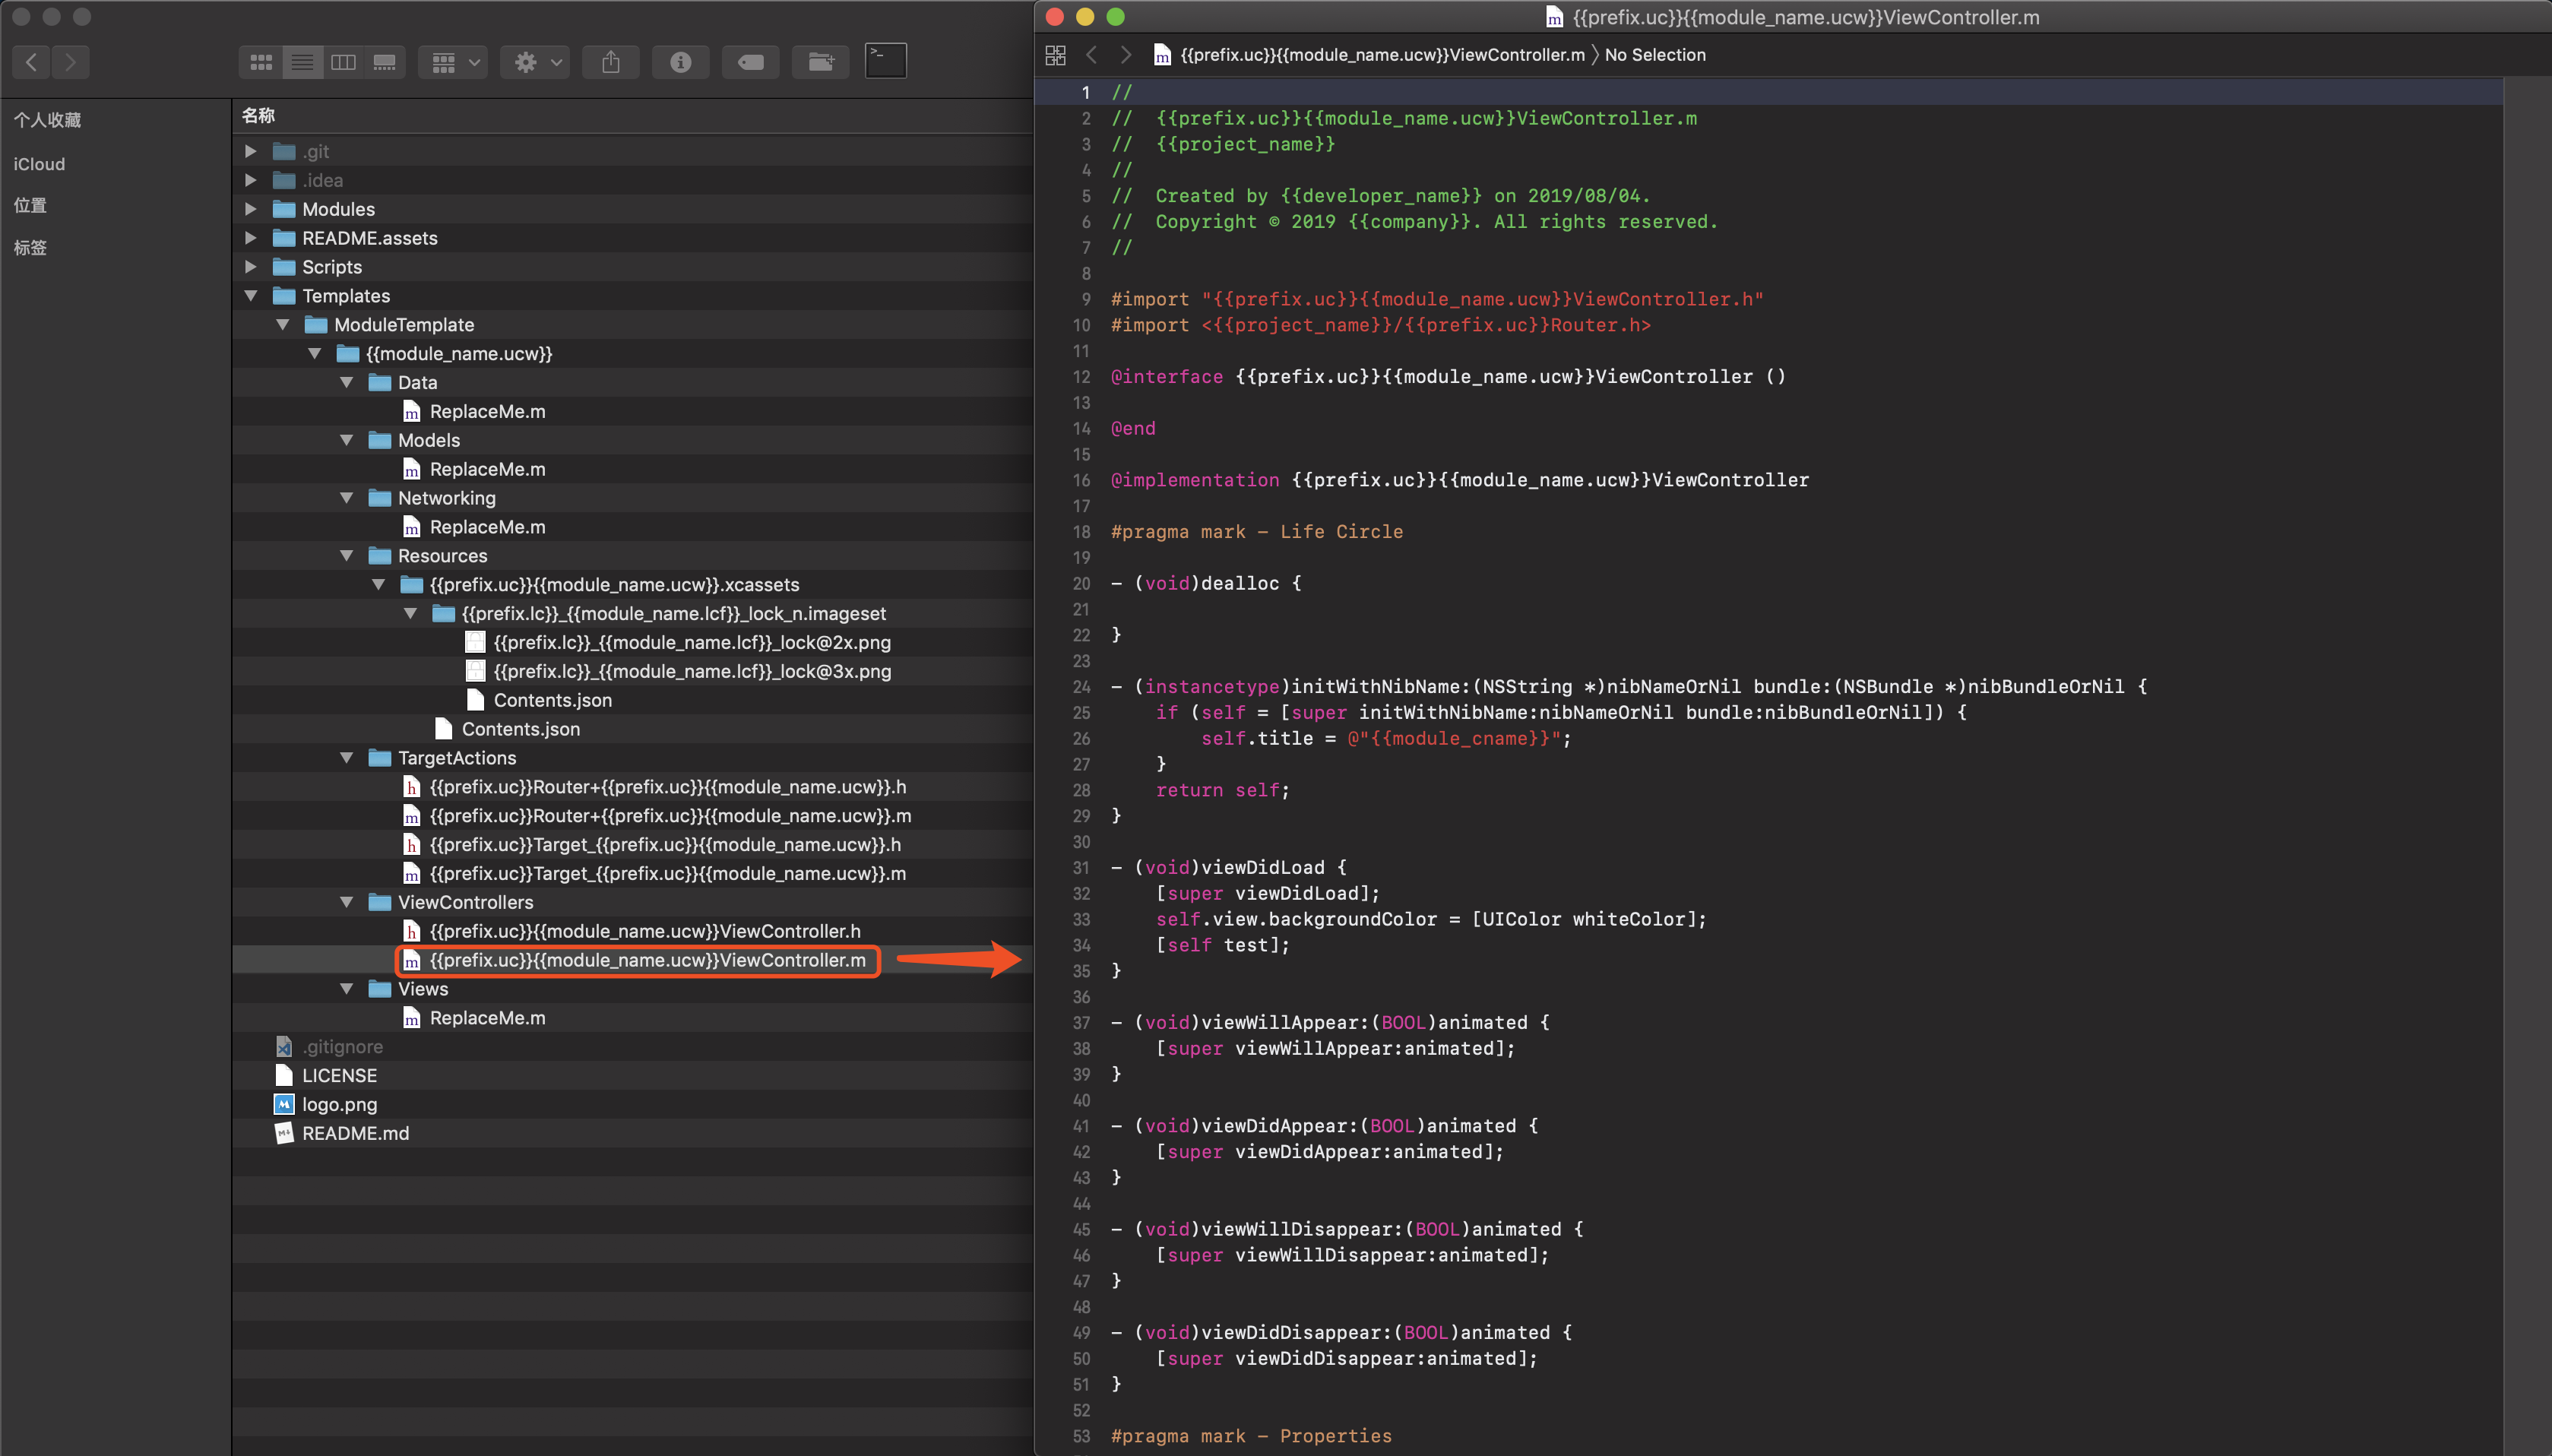2552x1456 pixels.
Task: Click the 名称 column header
Action: coord(258,115)
